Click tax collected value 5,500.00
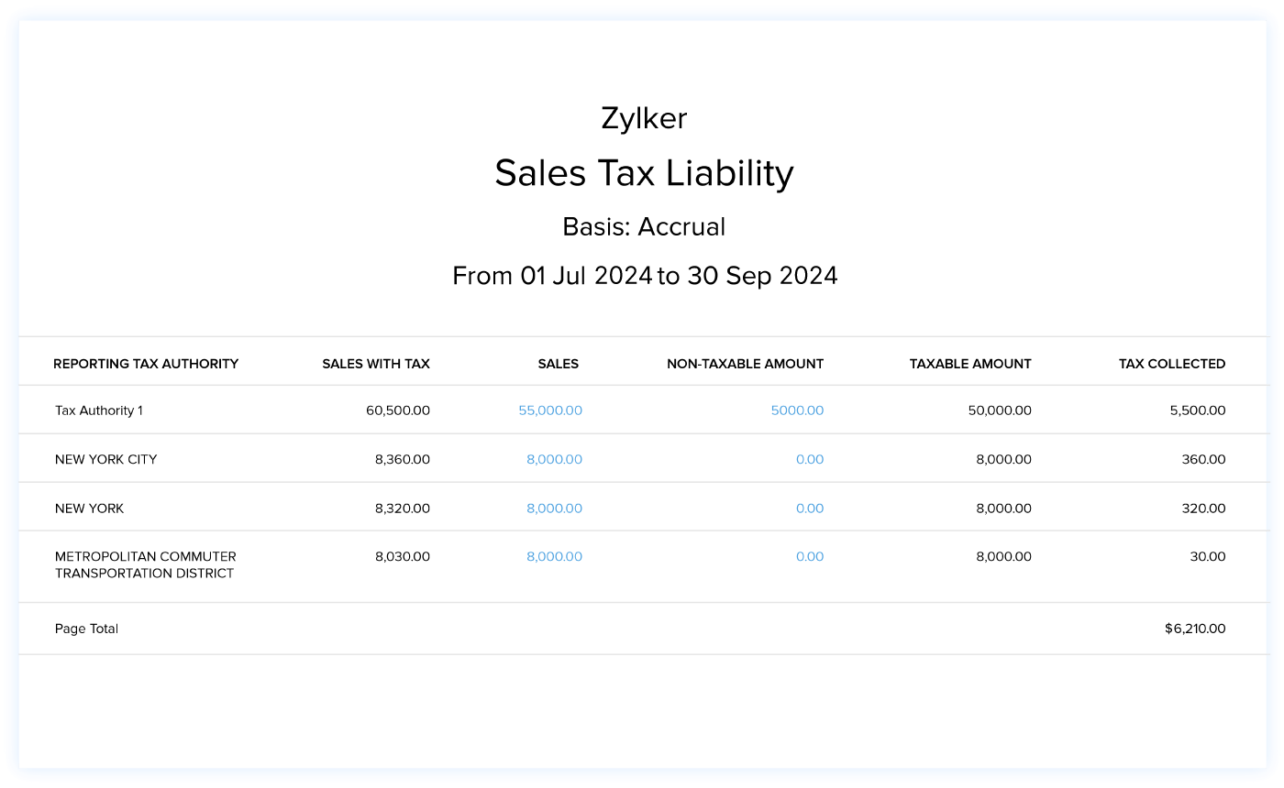 pos(1198,410)
